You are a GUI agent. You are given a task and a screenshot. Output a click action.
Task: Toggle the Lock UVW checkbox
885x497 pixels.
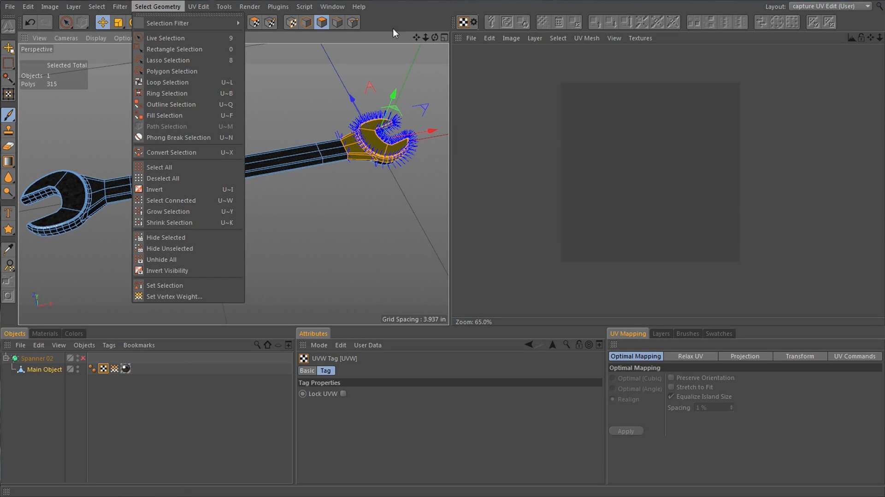point(343,393)
